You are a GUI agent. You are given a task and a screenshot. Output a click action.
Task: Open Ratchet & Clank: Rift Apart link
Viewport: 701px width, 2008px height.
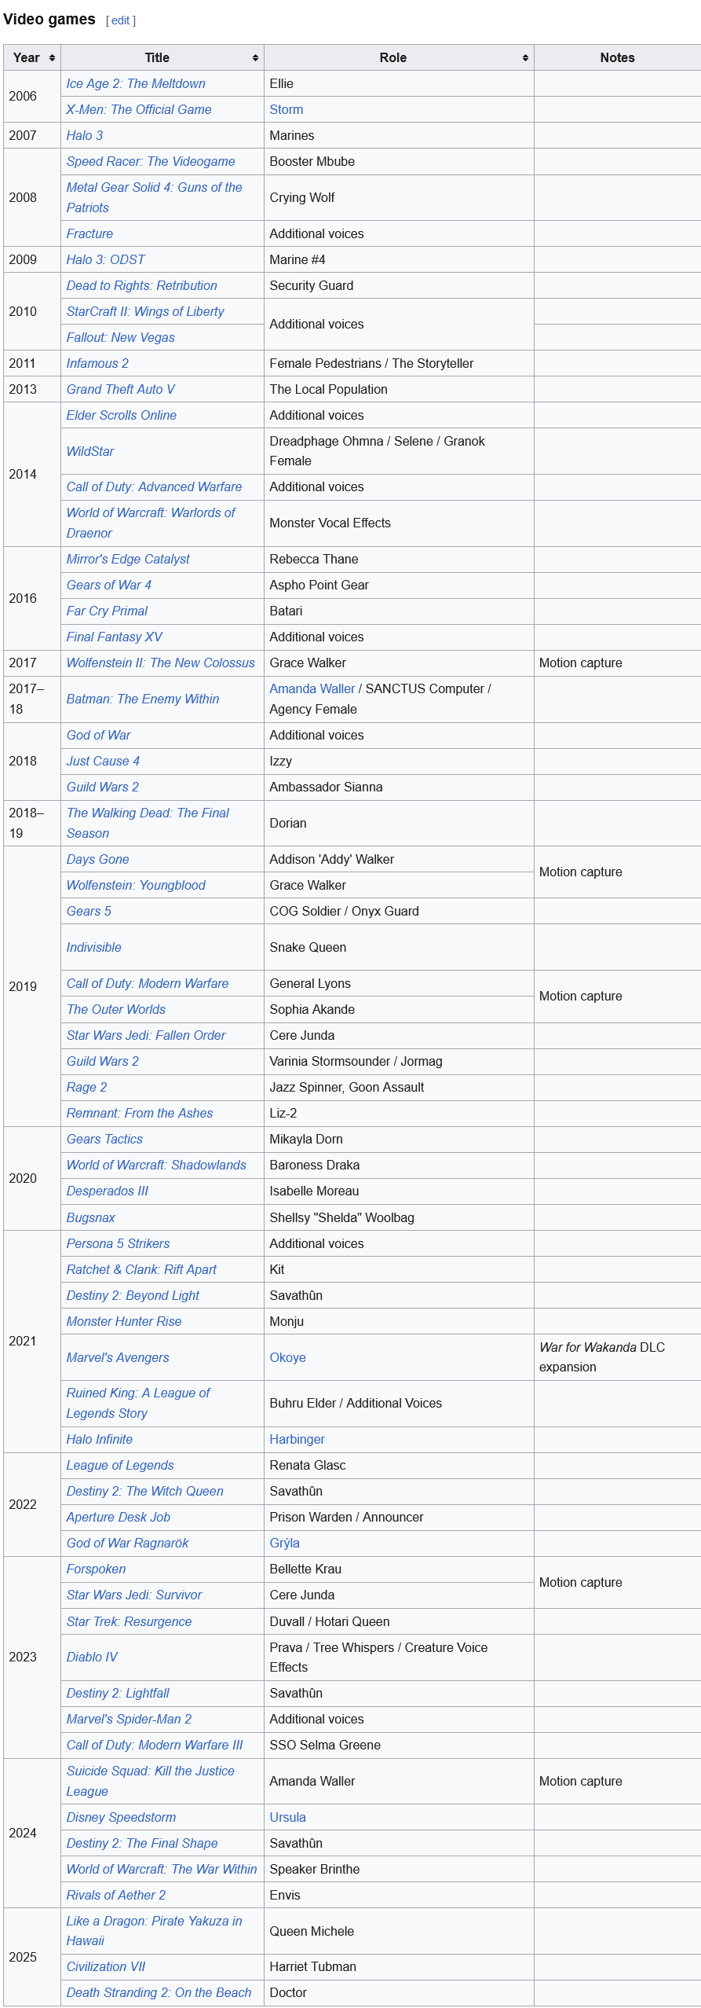pos(141,1270)
